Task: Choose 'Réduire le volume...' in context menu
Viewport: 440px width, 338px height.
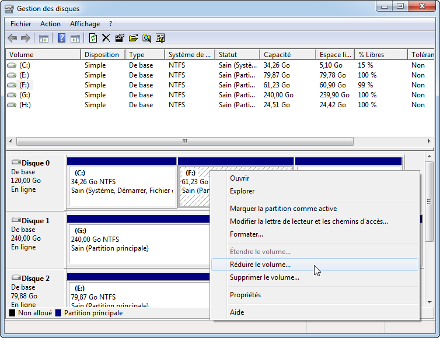Action: pos(260,265)
